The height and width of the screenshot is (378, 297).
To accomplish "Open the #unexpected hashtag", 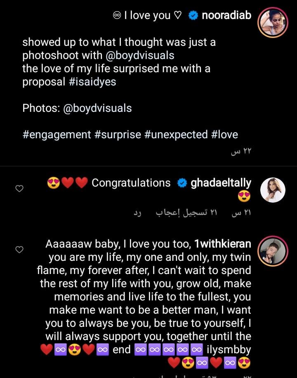I will tap(176, 135).
